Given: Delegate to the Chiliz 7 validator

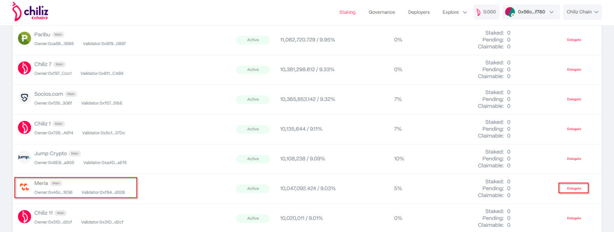Looking at the screenshot, I should pos(574,69).
